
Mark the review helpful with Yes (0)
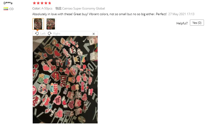tap(197, 23)
